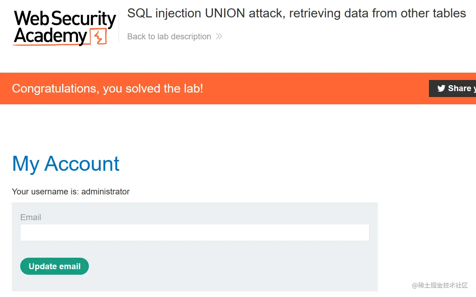Click the 'Academy' word in the logo

point(51,36)
